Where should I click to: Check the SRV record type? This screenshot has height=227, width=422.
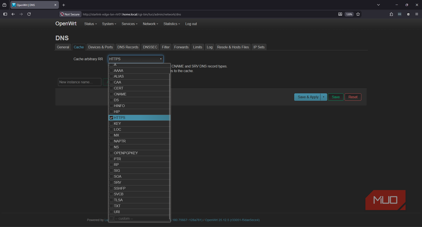click(x=111, y=183)
